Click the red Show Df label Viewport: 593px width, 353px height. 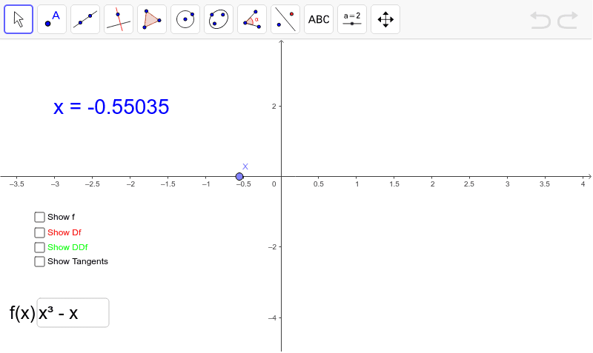pos(64,232)
